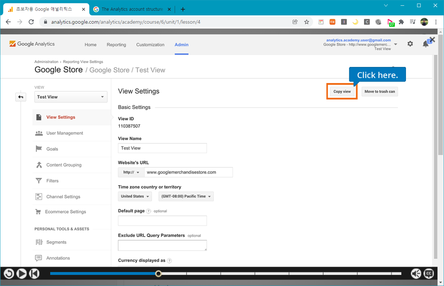Click the Default page input field

tap(162, 221)
